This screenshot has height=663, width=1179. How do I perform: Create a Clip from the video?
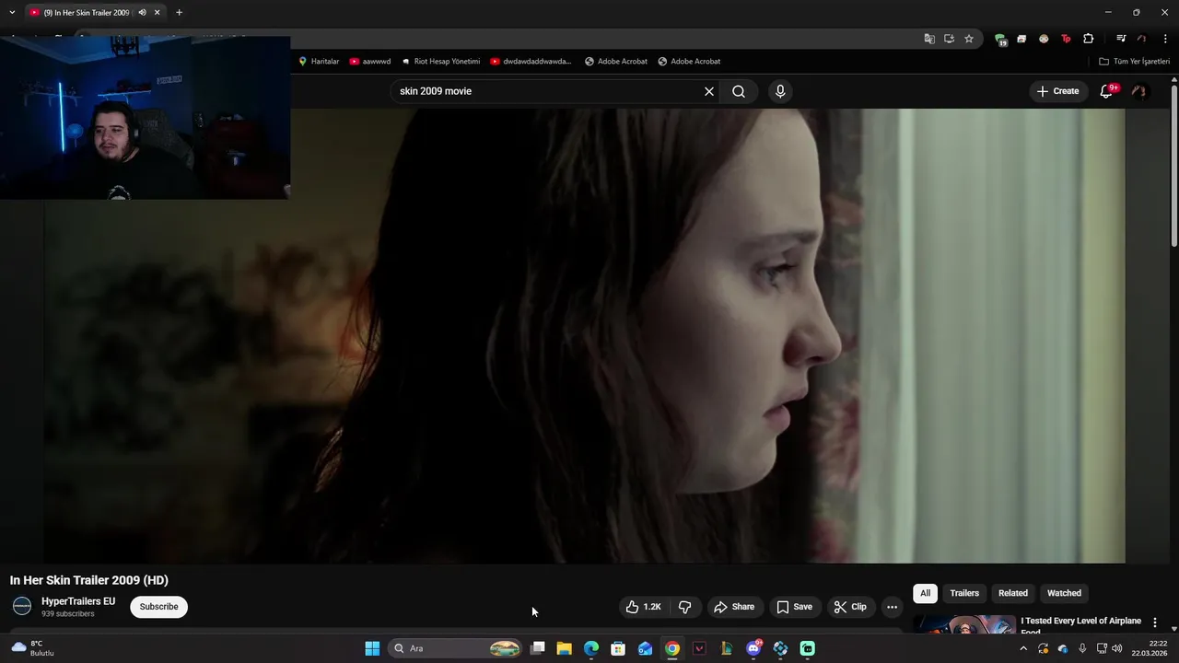[x=849, y=607]
